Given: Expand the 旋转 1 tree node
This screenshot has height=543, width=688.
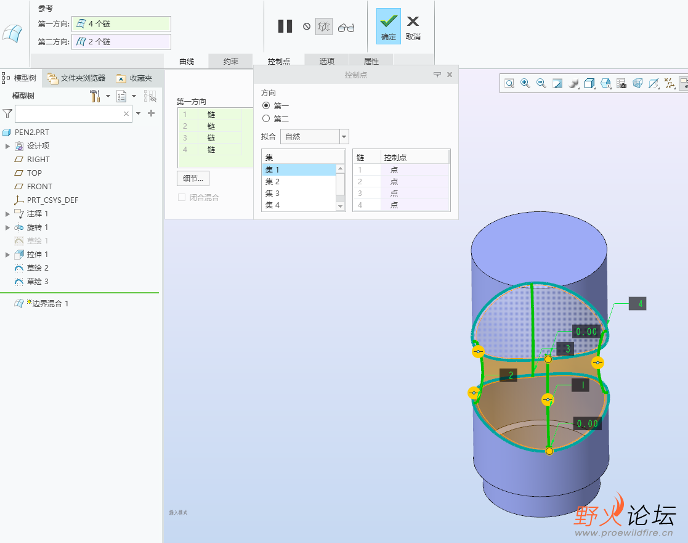Looking at the screenshot, I should point(7,227).
